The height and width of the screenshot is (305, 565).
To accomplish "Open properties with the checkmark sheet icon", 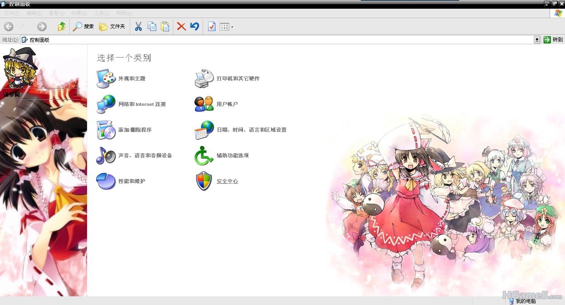I will pos(212,26).
